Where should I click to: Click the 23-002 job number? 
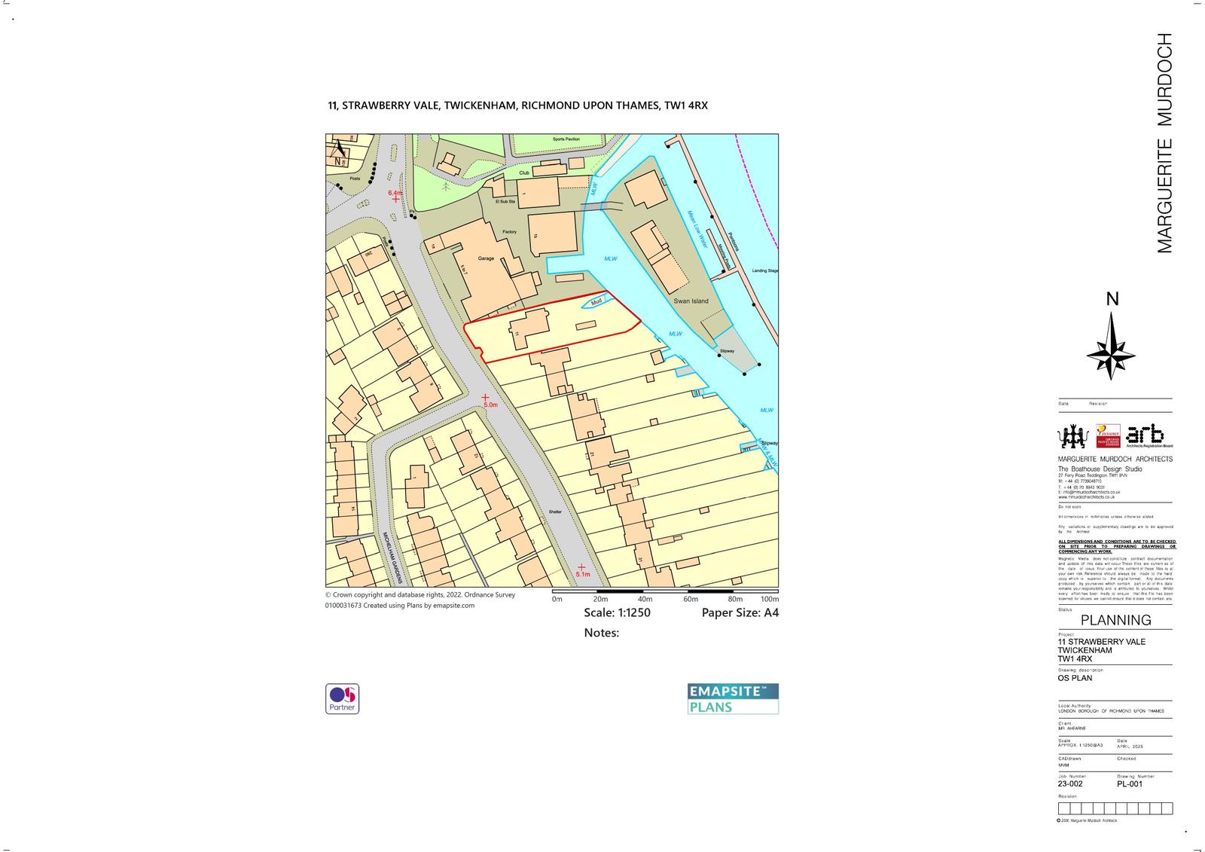point(1070,783)
